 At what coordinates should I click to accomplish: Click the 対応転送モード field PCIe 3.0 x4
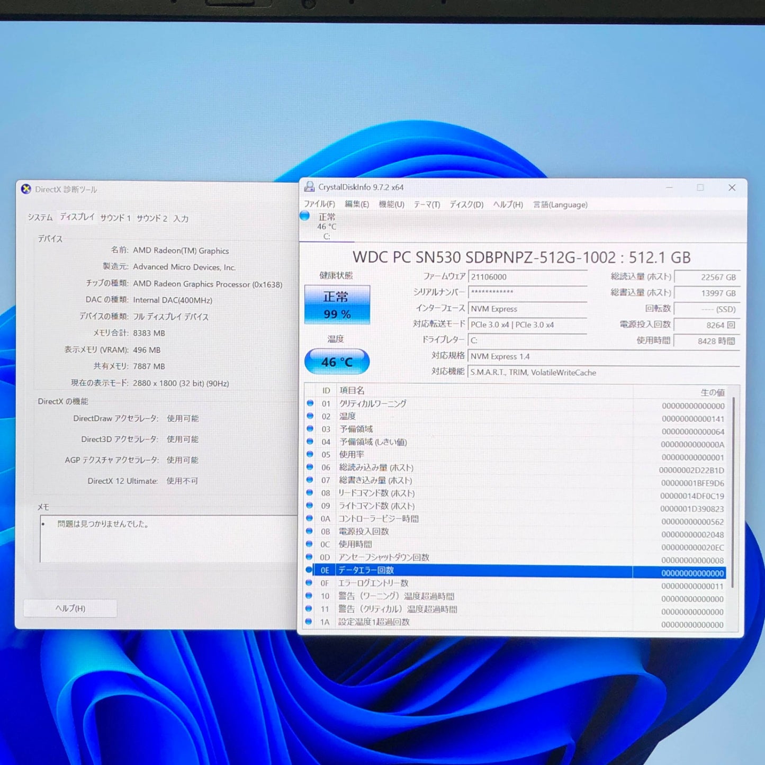click(528, 325)
